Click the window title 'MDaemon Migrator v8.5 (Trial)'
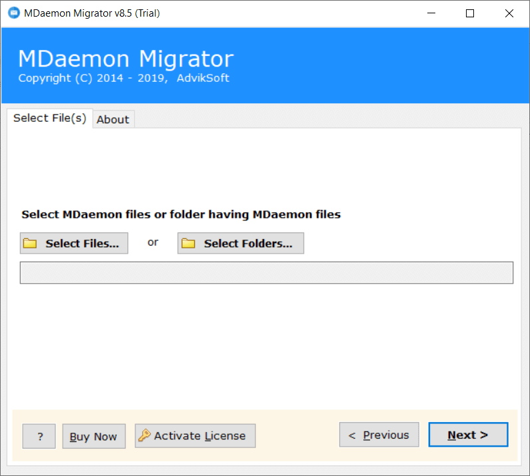 point(92,13)
